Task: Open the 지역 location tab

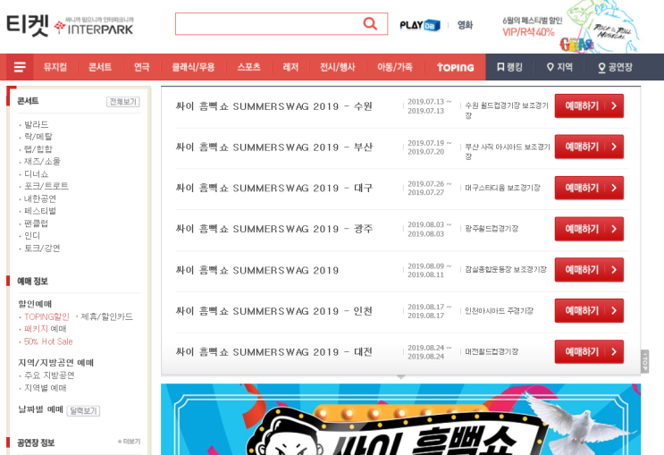Action: click(x=559, y=67)
